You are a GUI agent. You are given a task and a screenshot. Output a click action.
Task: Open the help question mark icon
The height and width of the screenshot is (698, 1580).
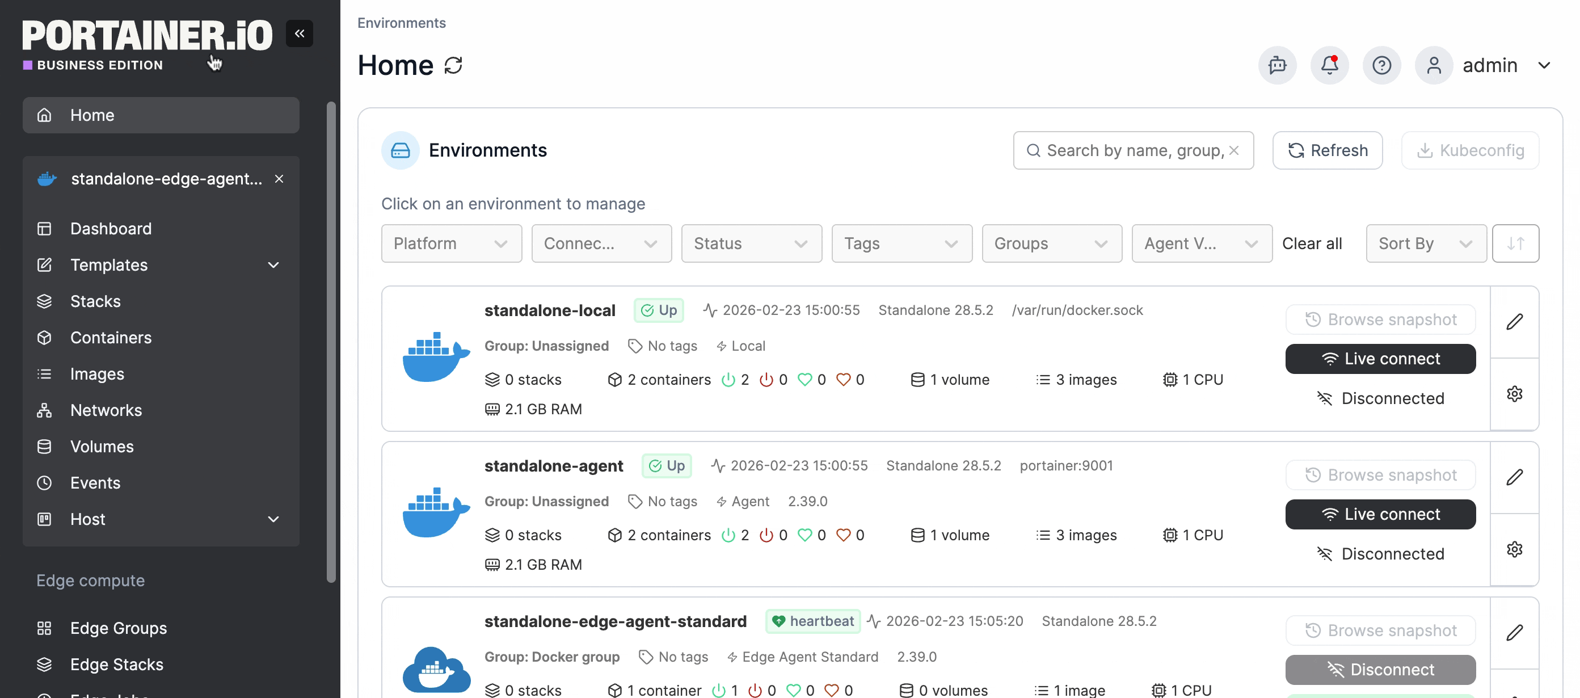(1381, 65)
